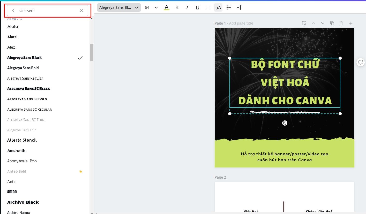Toggle underline formatting
This screenshot has width=366, height=214.
[198, 7]
